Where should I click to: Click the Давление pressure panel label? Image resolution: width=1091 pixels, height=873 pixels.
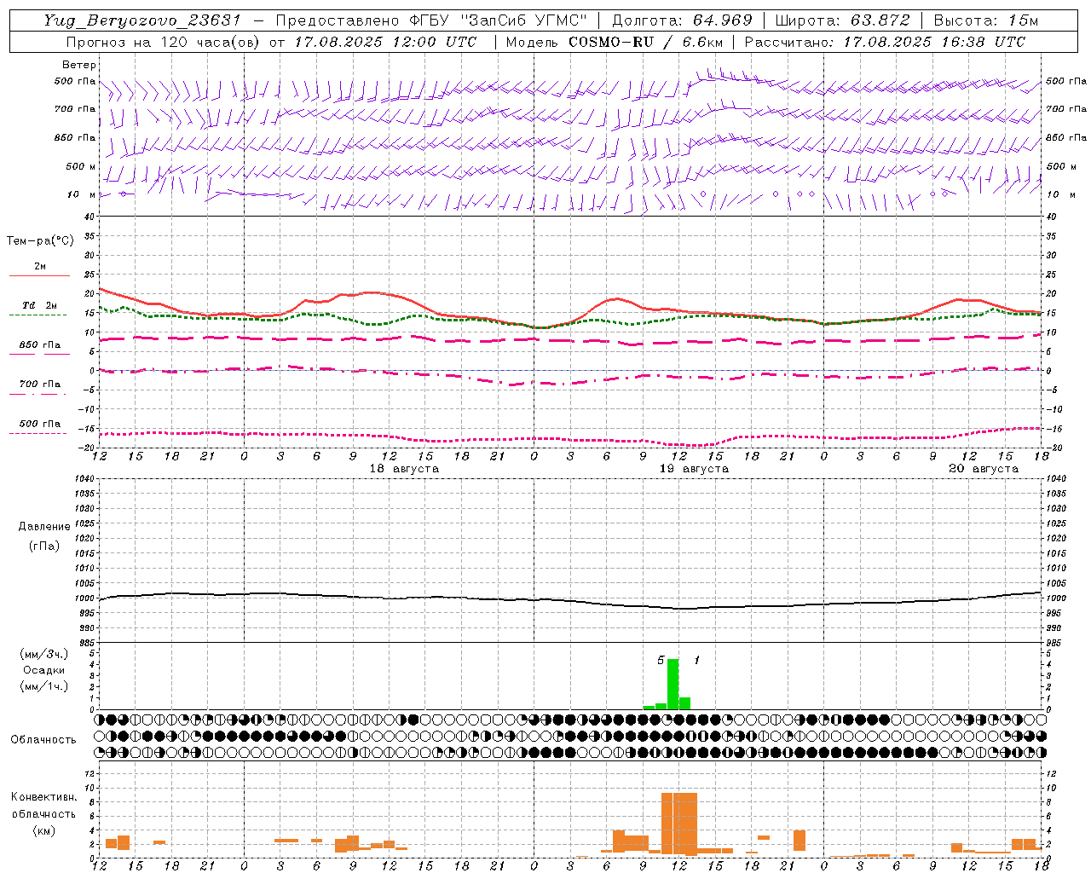pyautogui.click(x=44, y=527)
